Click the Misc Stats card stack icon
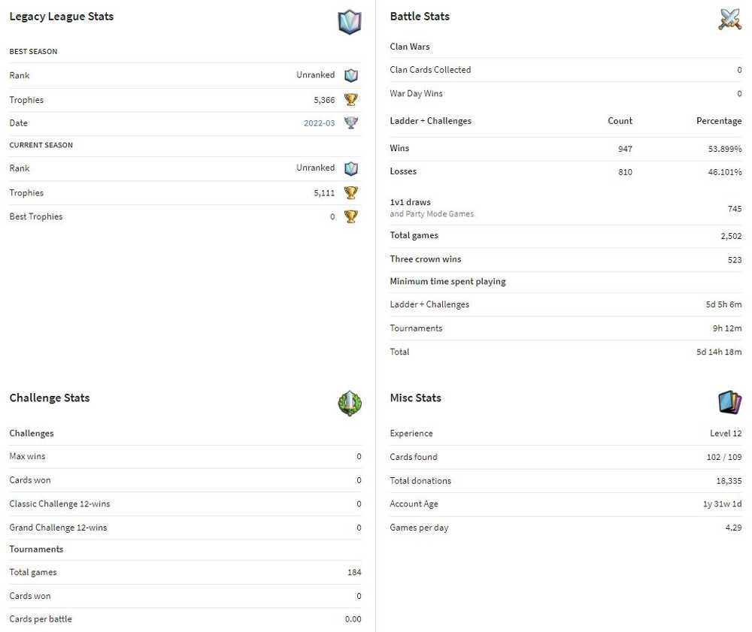Viewport: 752px width, 632px height. (730, 402)
